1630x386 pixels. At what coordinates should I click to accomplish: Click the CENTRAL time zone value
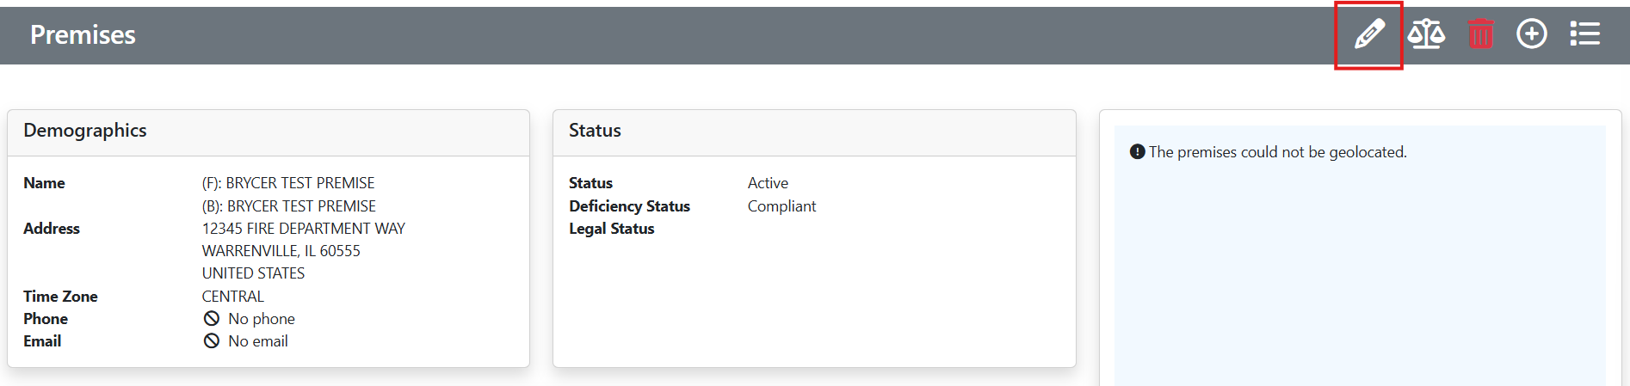tap(233, 297)
